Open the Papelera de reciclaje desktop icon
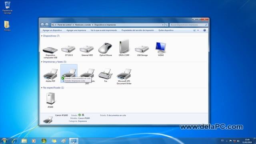 [x=7, y=8]
